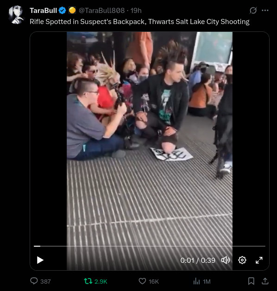Play the video
Image resolution: width=277 pixels, height=291 pixels.
click(x=40, y=260)
